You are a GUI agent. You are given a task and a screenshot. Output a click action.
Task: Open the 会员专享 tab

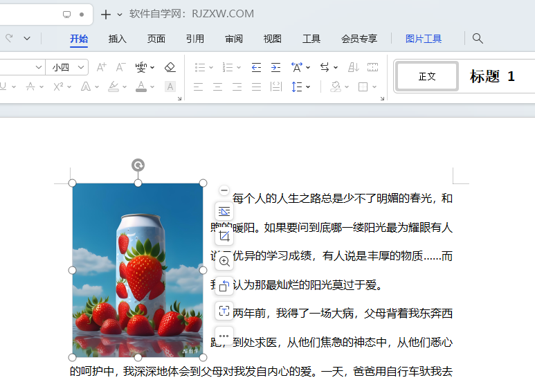[359, 39]
